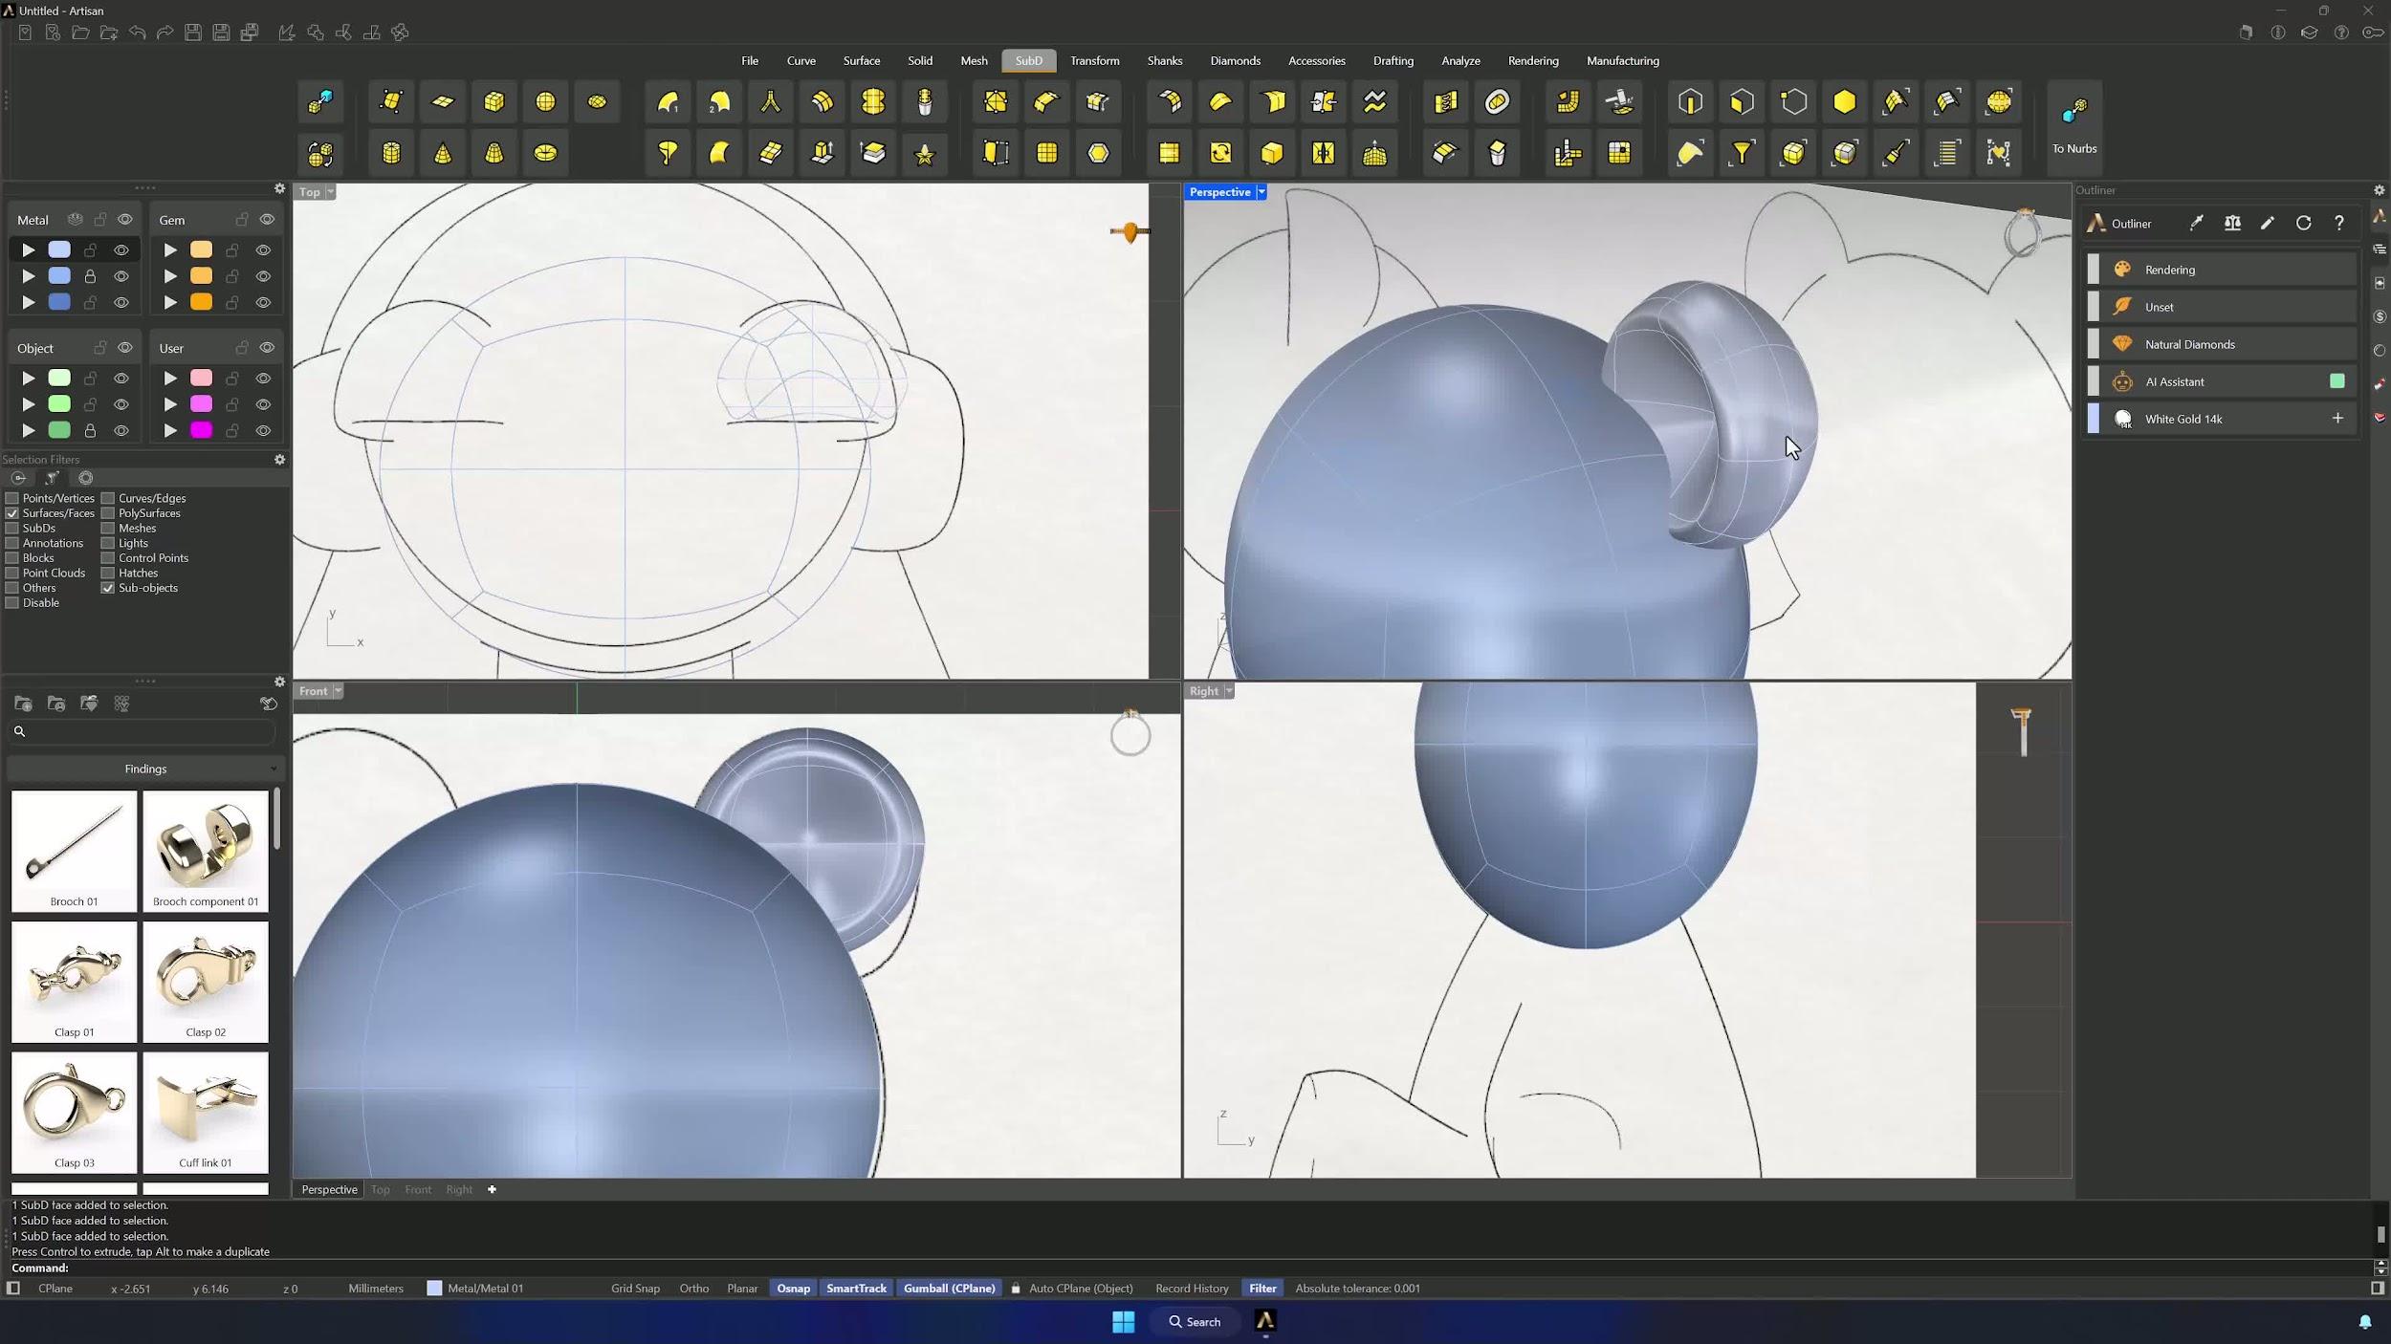This screenshot has width=2391, height=1344.
Task: Create a SubD box primitive
Action: tap(494, 101)
